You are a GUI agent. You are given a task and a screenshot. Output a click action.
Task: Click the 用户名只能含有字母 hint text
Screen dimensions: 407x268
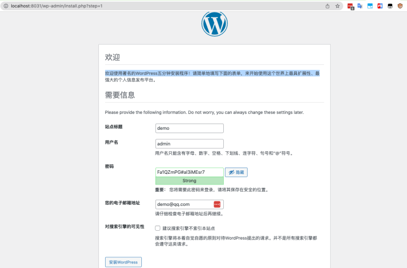pyautogui.click(x=224, y=153)
